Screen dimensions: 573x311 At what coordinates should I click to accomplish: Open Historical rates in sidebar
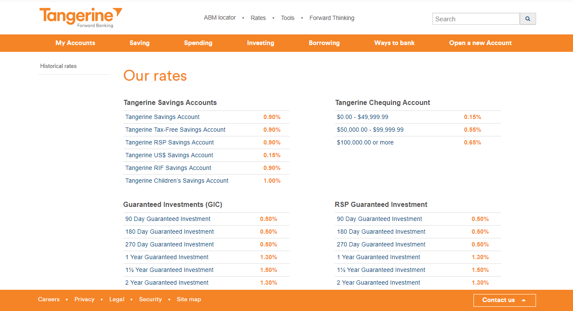point(58,66)
